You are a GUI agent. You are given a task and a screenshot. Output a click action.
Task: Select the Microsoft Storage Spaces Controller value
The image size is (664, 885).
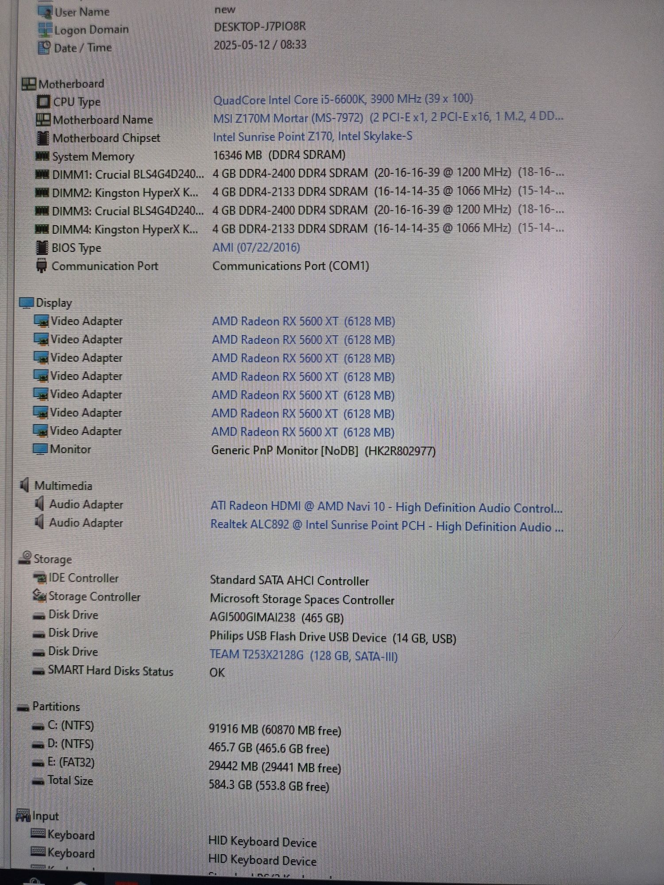[302, 600]
